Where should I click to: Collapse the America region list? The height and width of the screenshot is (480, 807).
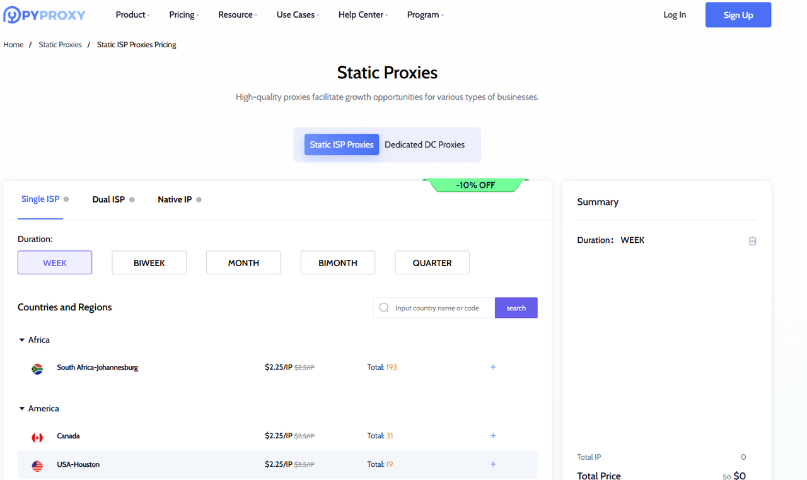[21, 408]
